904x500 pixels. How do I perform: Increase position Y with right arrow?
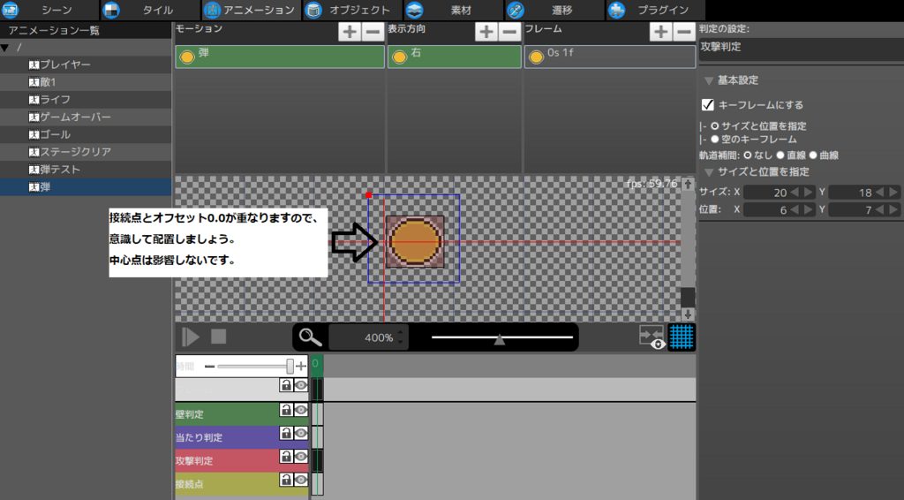893,210
